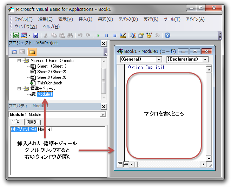Open the 実行(R) menu
Viewport: 231px width, 187px height.
pyautogui.click(x=151, y=19)
